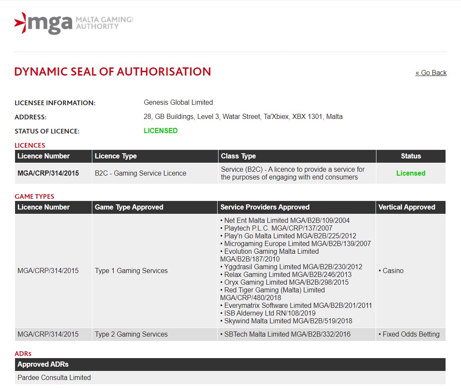Click licence number in Type 2 Gaming row

pyautogui.click(x=48, y=334)
